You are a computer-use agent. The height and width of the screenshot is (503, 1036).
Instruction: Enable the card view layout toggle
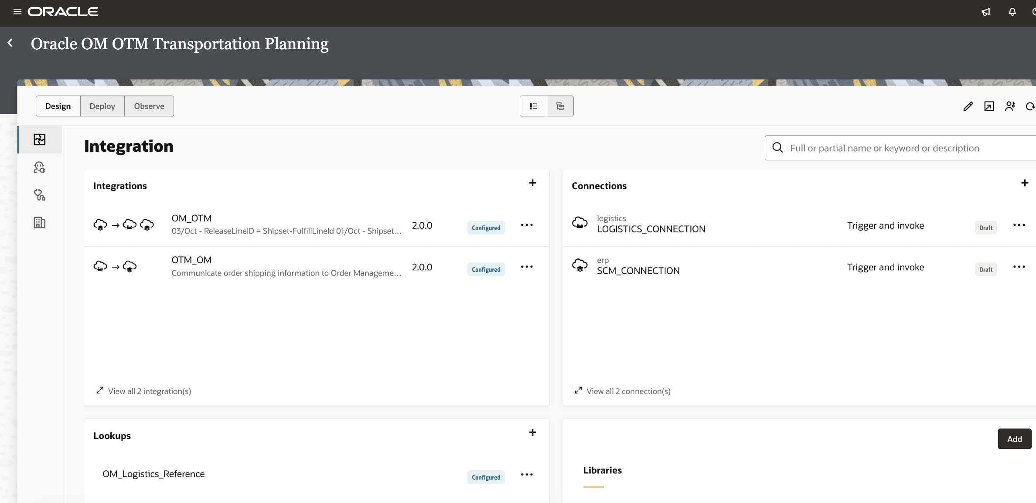click(x=560, y=106)
